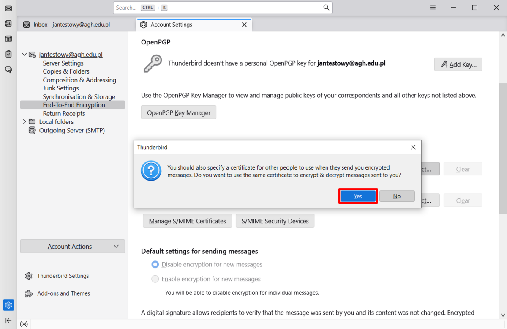Viewport: 507px width, 329px height.
Task: Open the Address Book icon
Action: click(8, 24)
